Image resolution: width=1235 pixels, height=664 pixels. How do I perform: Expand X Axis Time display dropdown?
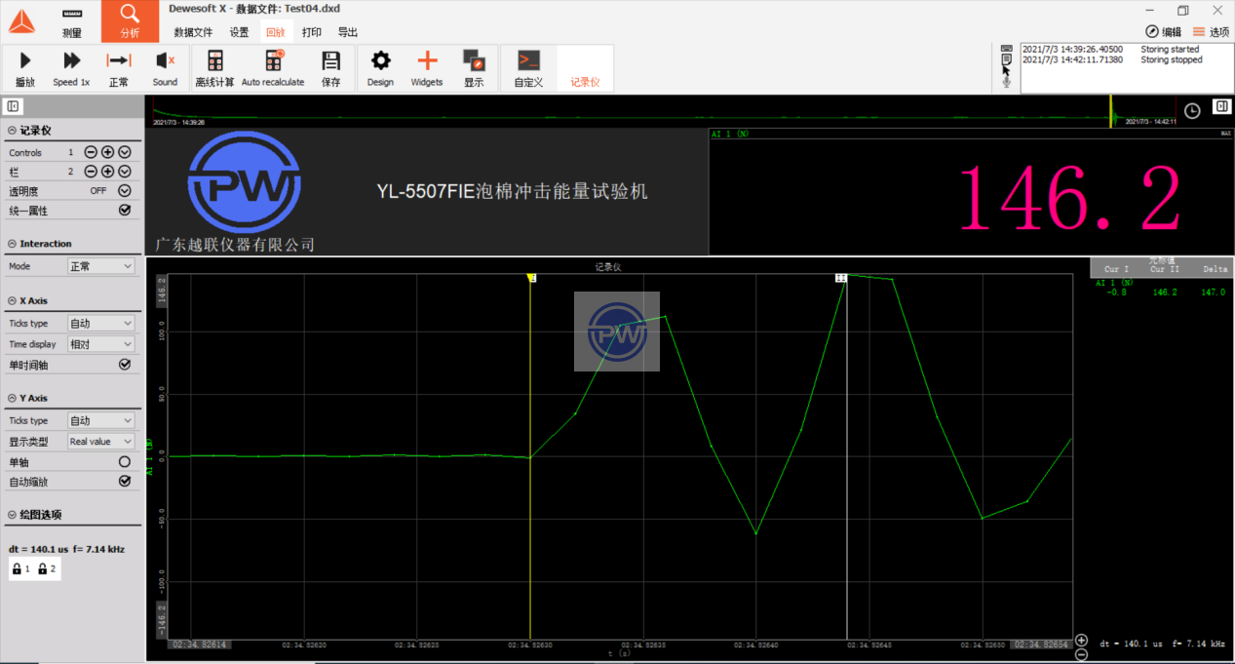point(101,344)
